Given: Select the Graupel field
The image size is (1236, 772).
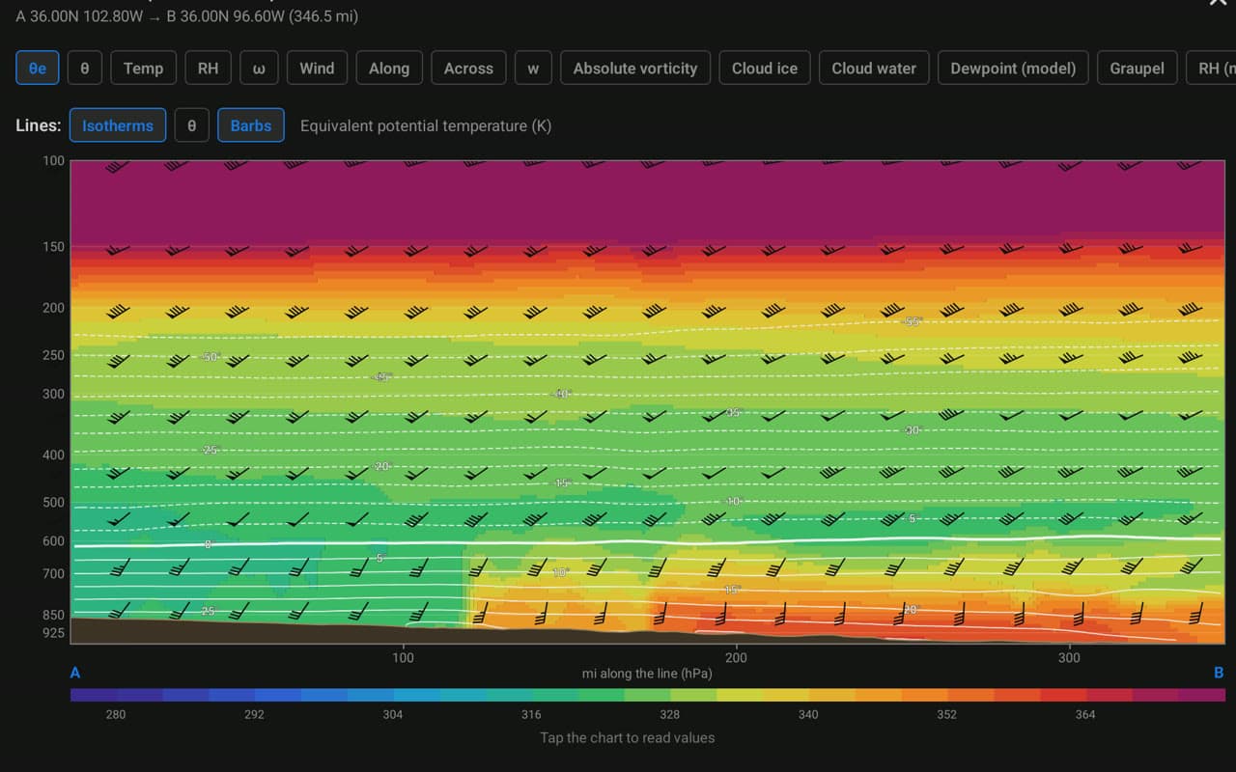Looking at the screenshot, I should 1137,68.
